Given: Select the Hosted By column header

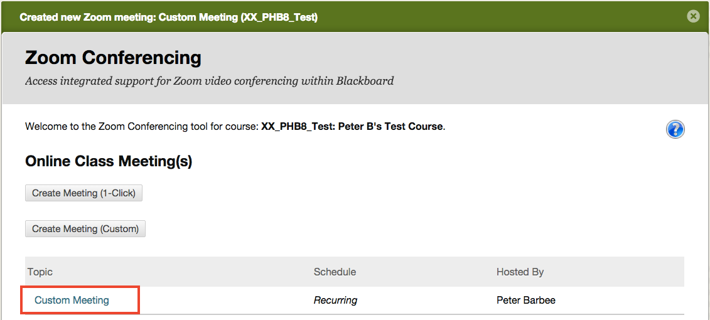Looking at the screenshot, I should [520, 272].
